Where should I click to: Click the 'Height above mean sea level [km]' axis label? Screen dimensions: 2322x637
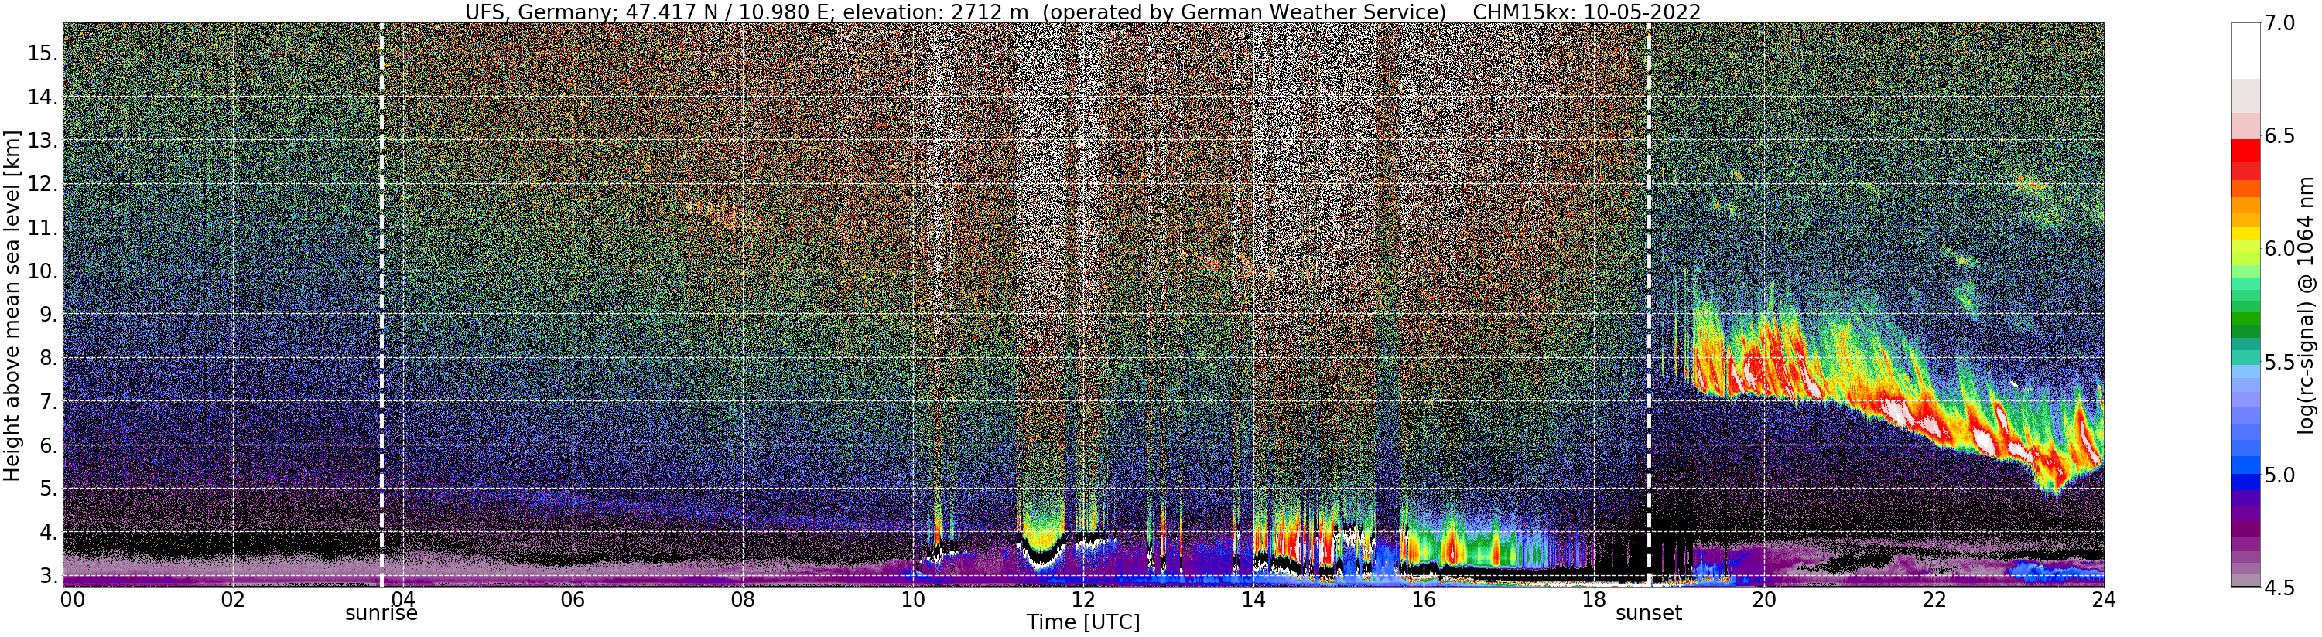12,305
